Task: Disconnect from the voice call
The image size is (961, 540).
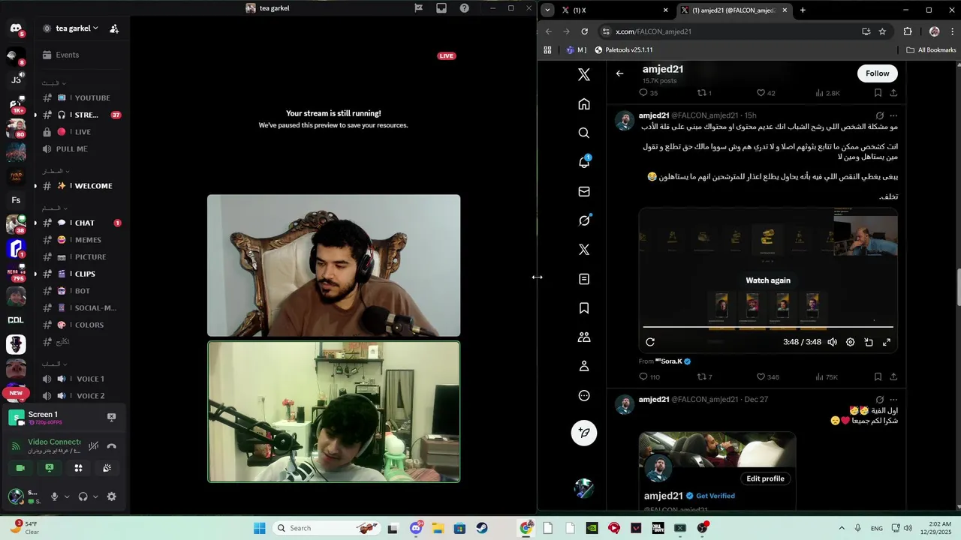Action: [x=111, y=445]
